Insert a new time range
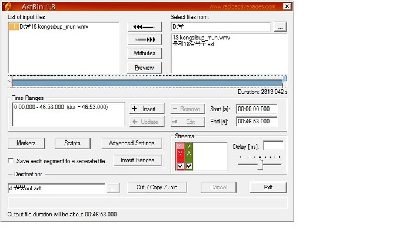 click(147, 109)
